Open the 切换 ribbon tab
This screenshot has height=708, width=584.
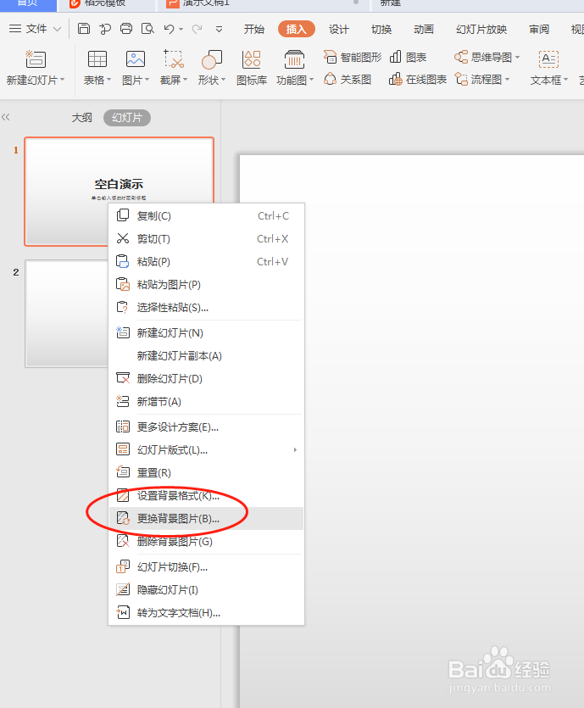[x=381, y=30]
